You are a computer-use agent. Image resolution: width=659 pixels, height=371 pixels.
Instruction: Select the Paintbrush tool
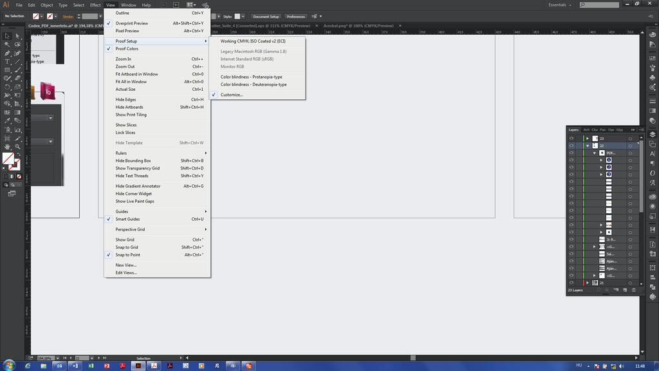coord(17,70)
